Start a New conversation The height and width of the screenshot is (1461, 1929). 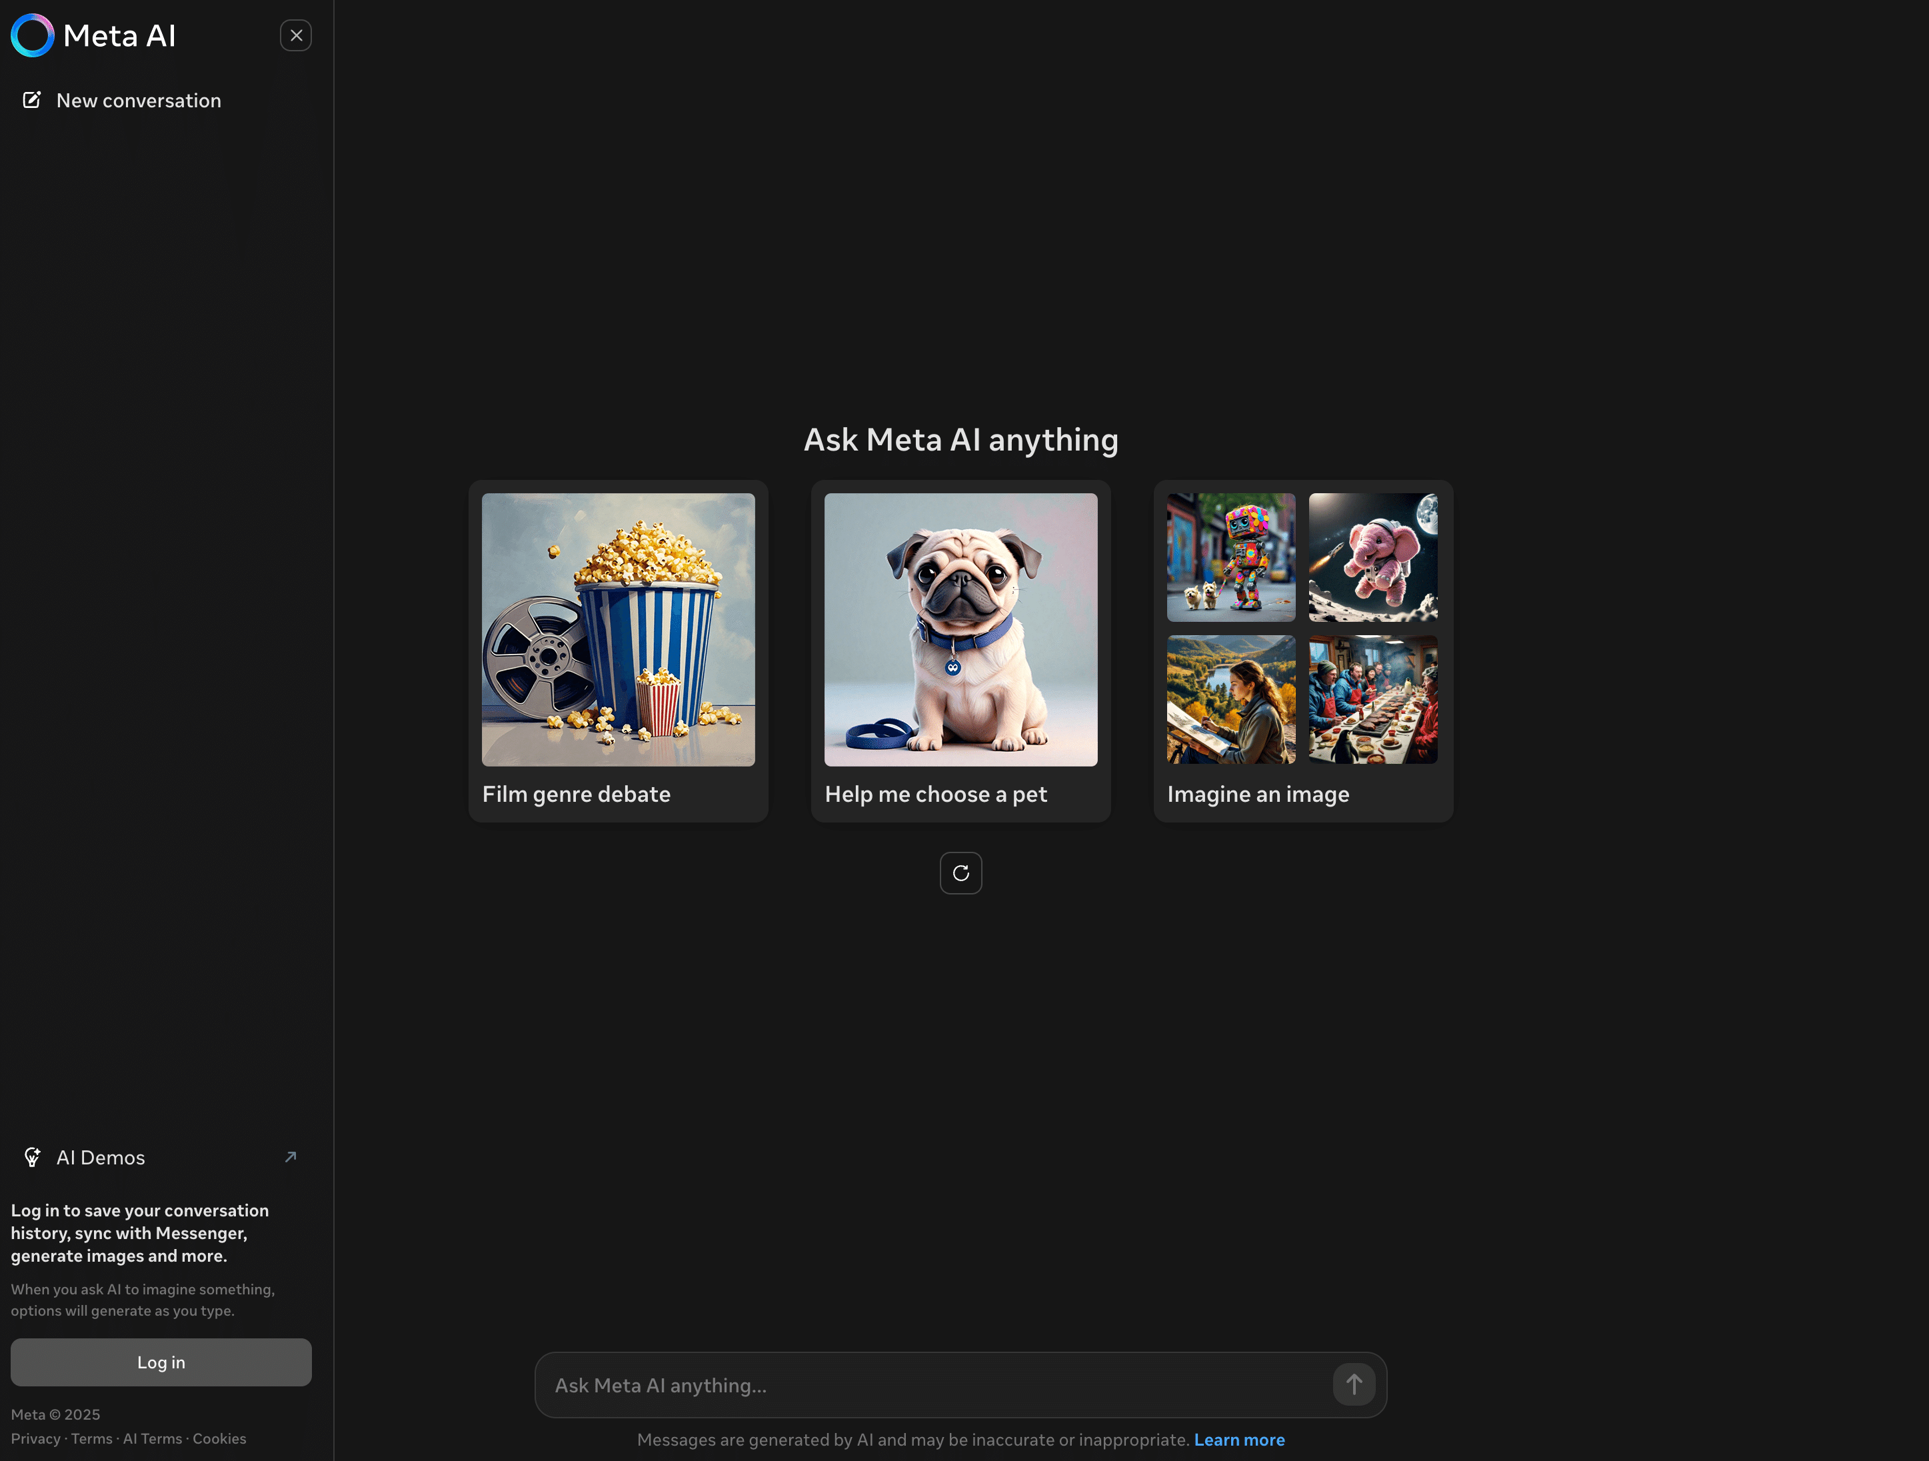coord(138,100)
